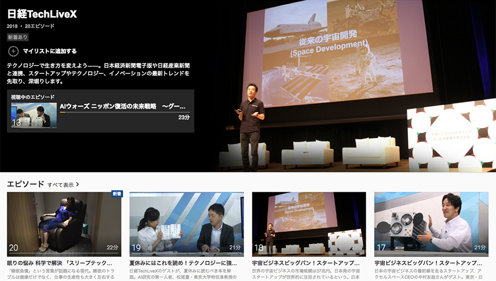Click the number 18 on the third thumbnail
Viewport: 496px width, 281px height.
[259, 248]
